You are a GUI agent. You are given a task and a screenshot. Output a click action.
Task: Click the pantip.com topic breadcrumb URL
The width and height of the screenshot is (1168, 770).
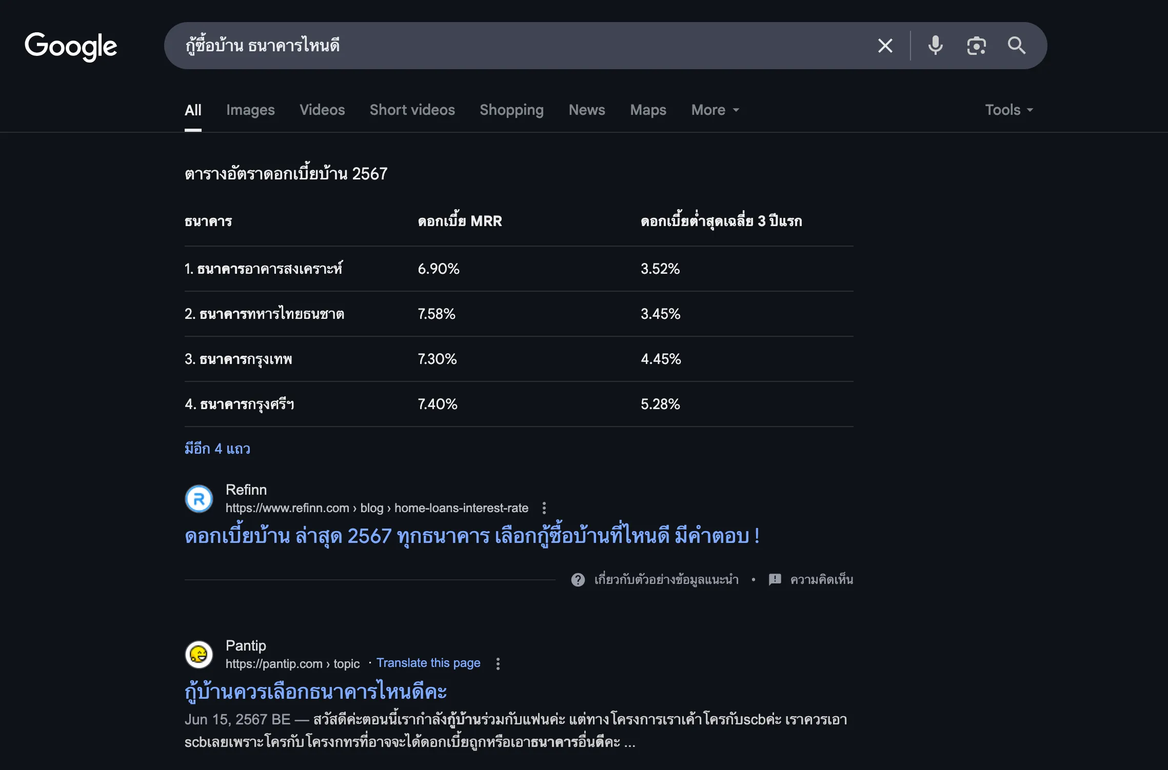293,664
